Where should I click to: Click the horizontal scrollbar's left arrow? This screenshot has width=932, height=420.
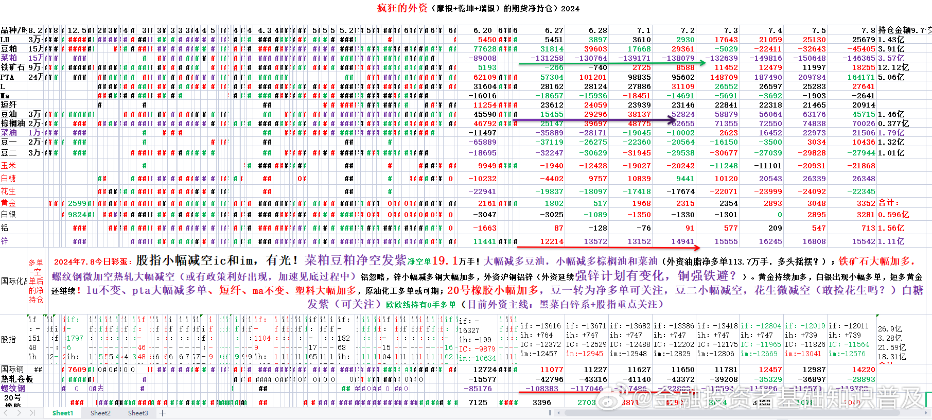pyautogui.click(x=560, y=413)
